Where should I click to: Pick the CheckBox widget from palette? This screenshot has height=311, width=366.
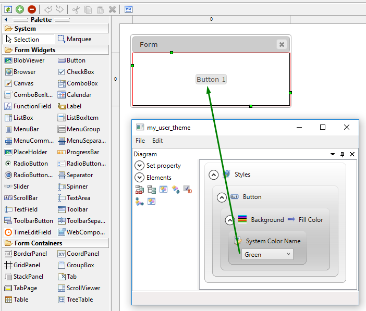pyautogui.click(x=80, y=72)
